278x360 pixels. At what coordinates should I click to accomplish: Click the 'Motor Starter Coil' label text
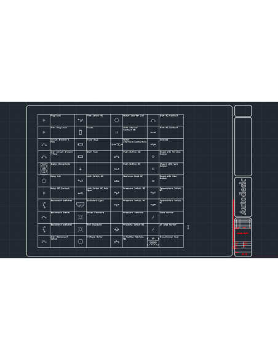click(x=133, y=115)
